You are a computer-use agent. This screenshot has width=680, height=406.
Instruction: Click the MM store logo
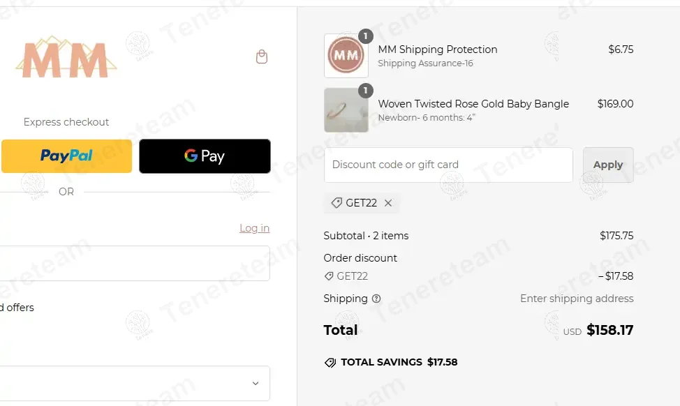(x=66, y=58)
